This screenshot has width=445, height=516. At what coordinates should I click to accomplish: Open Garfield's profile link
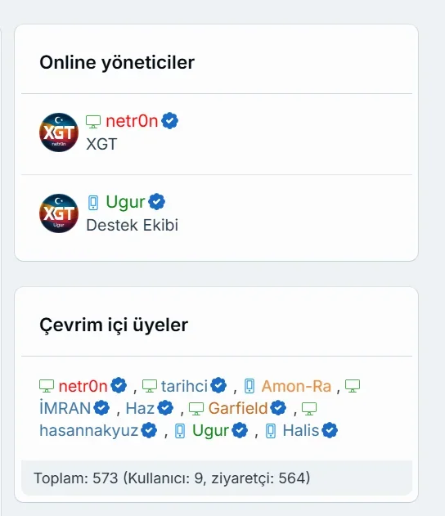pyautogui.click(x=238, y=408)
